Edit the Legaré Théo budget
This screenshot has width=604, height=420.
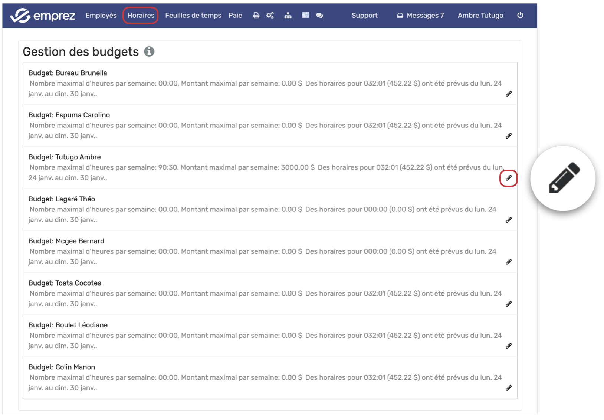(509, 220)
